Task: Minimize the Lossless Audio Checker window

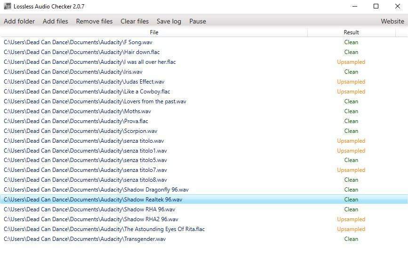Action: pyautogui.click(x=355, y=6)
